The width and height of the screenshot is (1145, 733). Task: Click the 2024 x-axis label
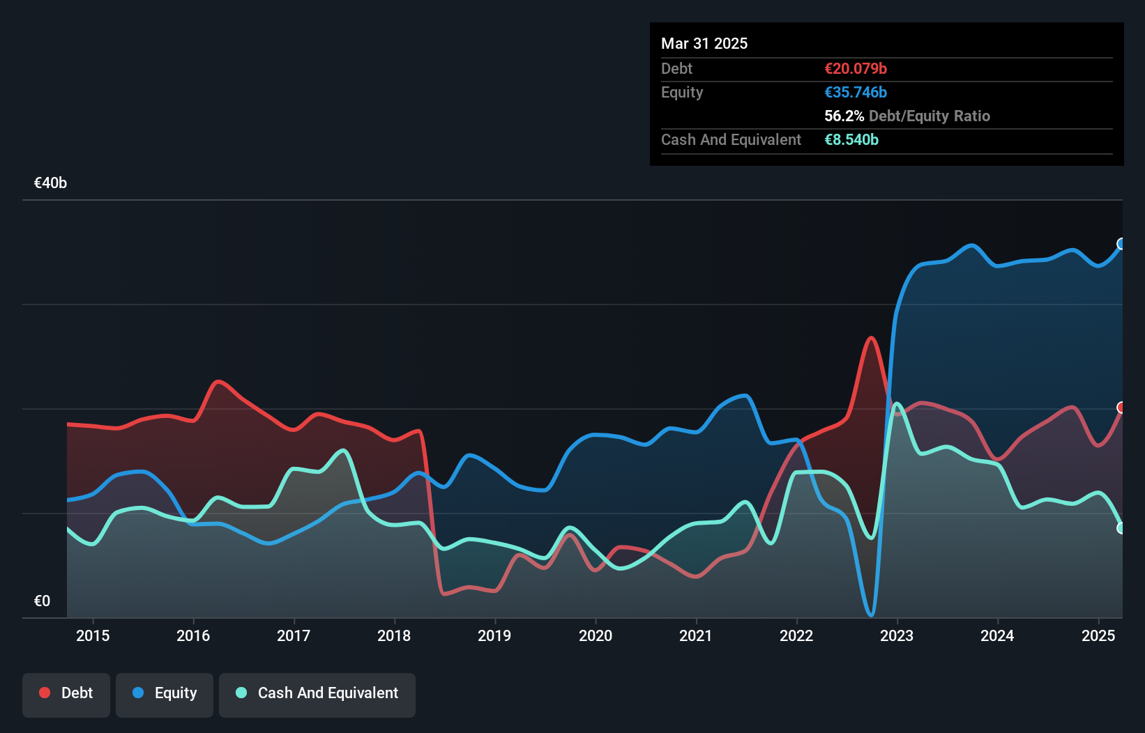click(997, 635)
